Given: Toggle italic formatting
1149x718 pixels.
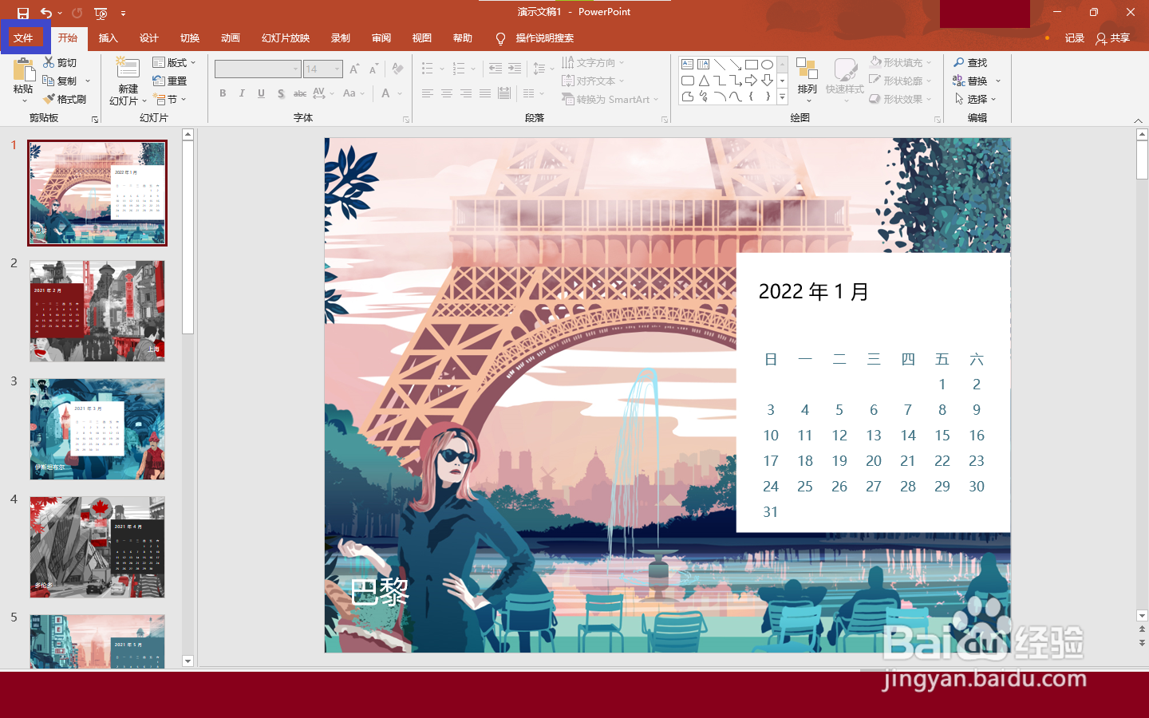Looking at the screenshot, I should pos(242,93).
